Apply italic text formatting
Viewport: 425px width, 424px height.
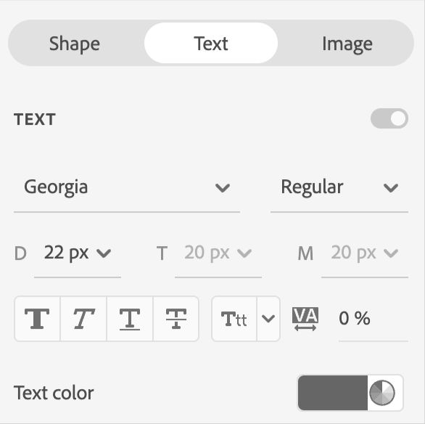tap(83, 319)
